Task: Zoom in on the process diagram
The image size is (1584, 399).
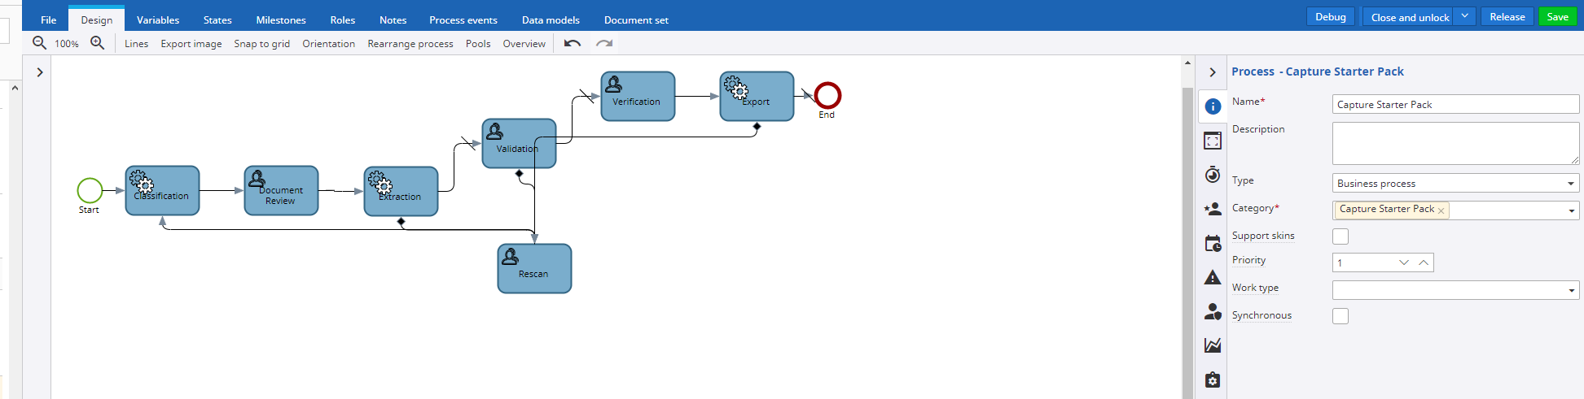Action: pos(97,43)
